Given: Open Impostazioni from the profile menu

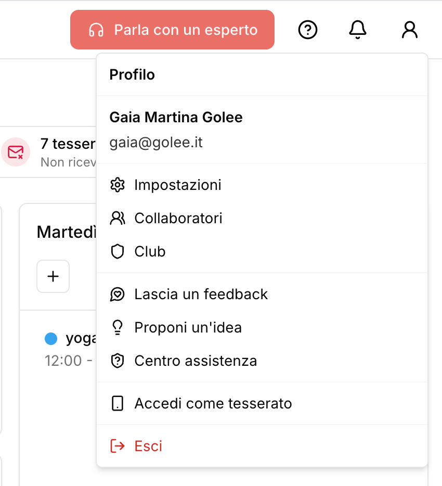Looking at the screenshot, I should (x=178, y=185).
